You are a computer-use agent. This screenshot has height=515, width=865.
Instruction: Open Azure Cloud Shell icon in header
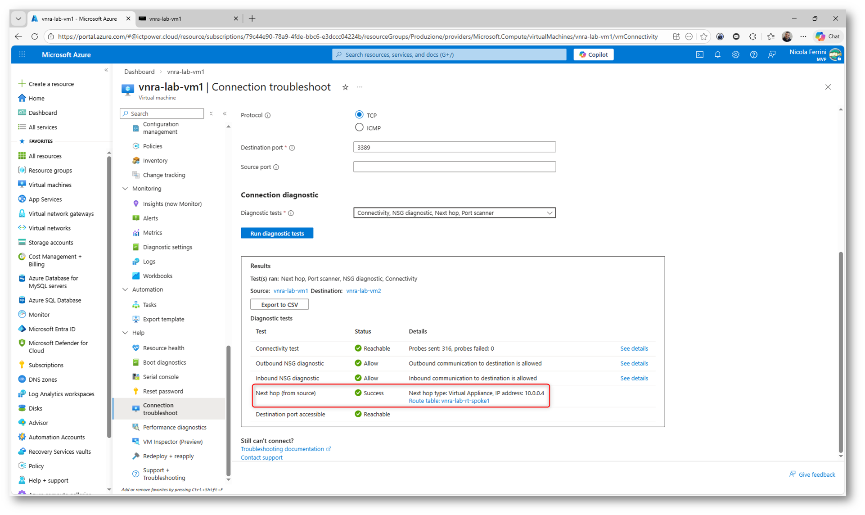tap(699, 54)
